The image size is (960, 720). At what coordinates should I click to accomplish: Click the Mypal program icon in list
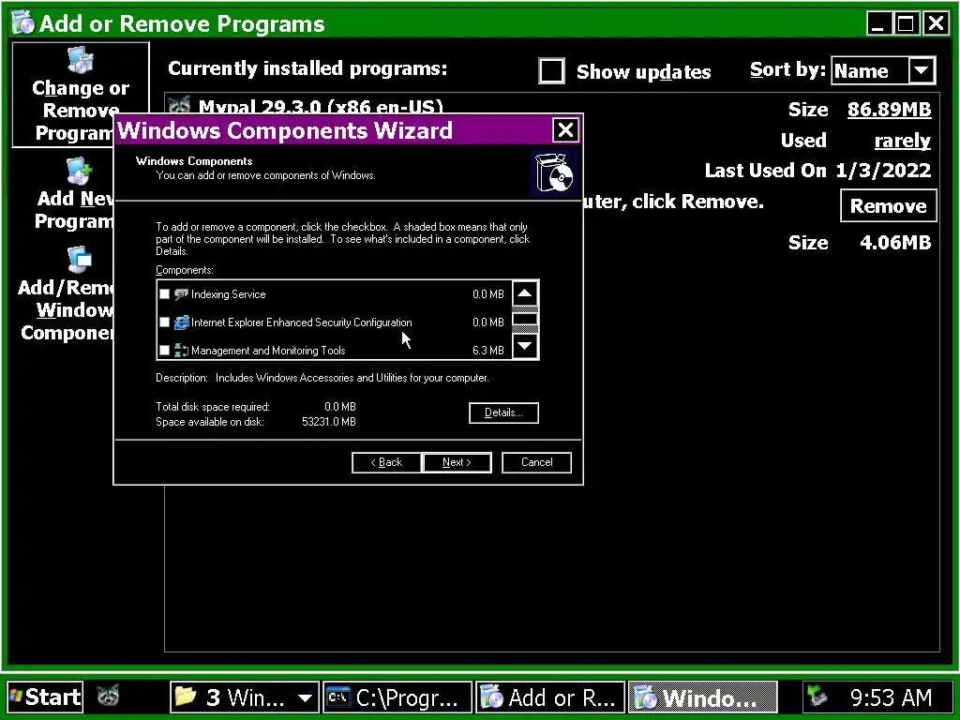179,105
